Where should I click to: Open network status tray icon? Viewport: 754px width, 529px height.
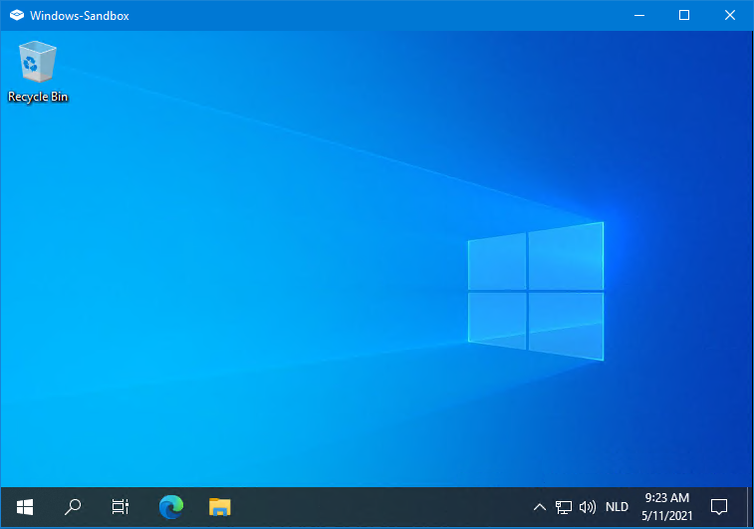point(563,507)
